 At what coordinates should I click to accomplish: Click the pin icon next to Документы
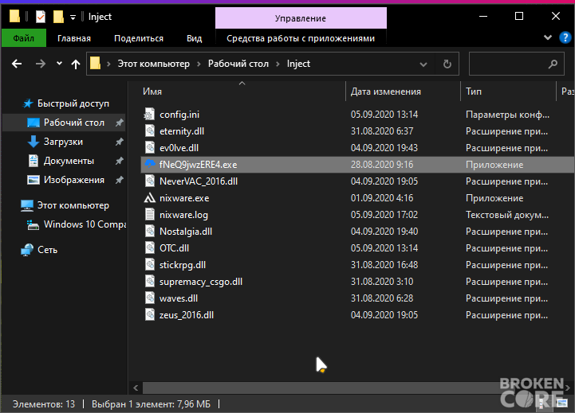point(119,161)
